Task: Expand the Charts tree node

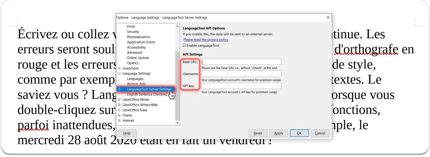Action: (119, 115)
